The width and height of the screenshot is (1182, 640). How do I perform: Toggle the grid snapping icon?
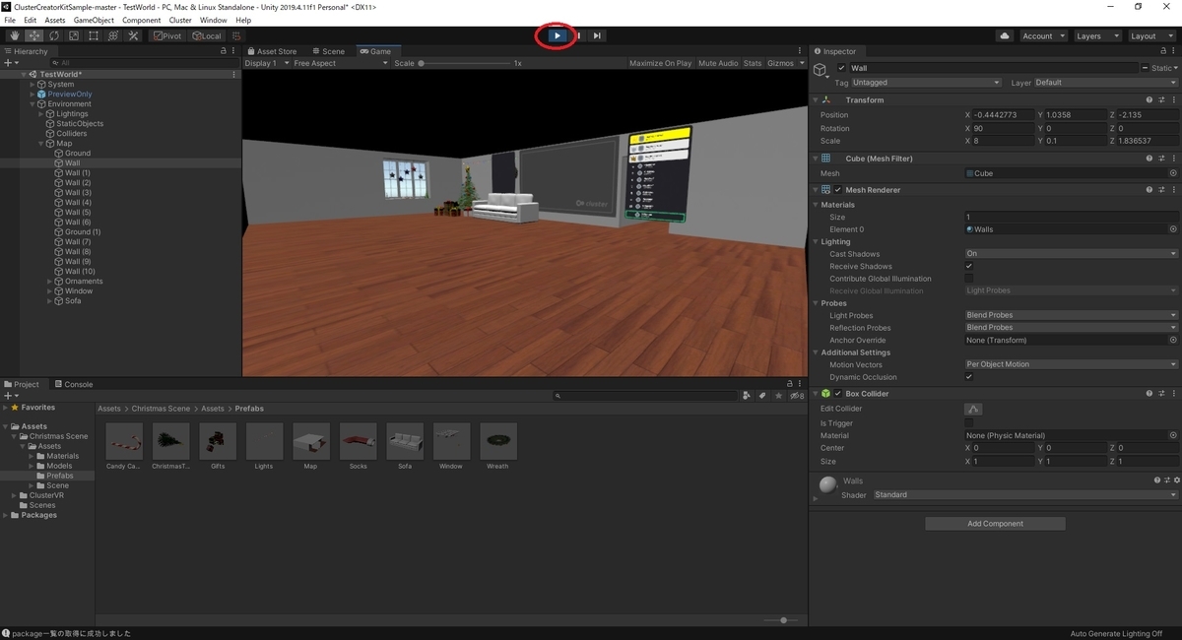click(x=236, y=35)
